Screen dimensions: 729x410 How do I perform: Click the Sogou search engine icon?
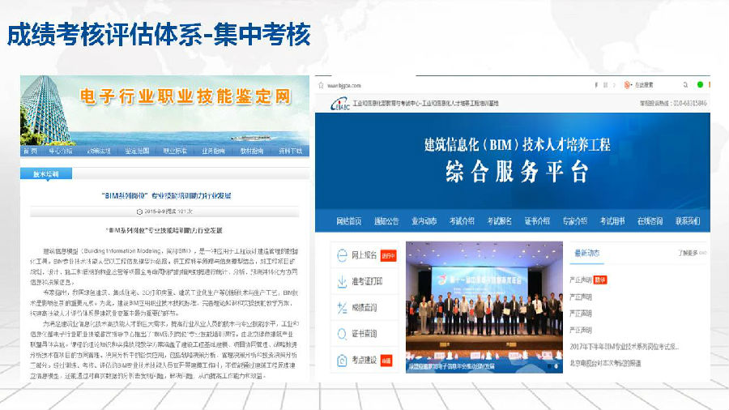[x=627, y=84]
